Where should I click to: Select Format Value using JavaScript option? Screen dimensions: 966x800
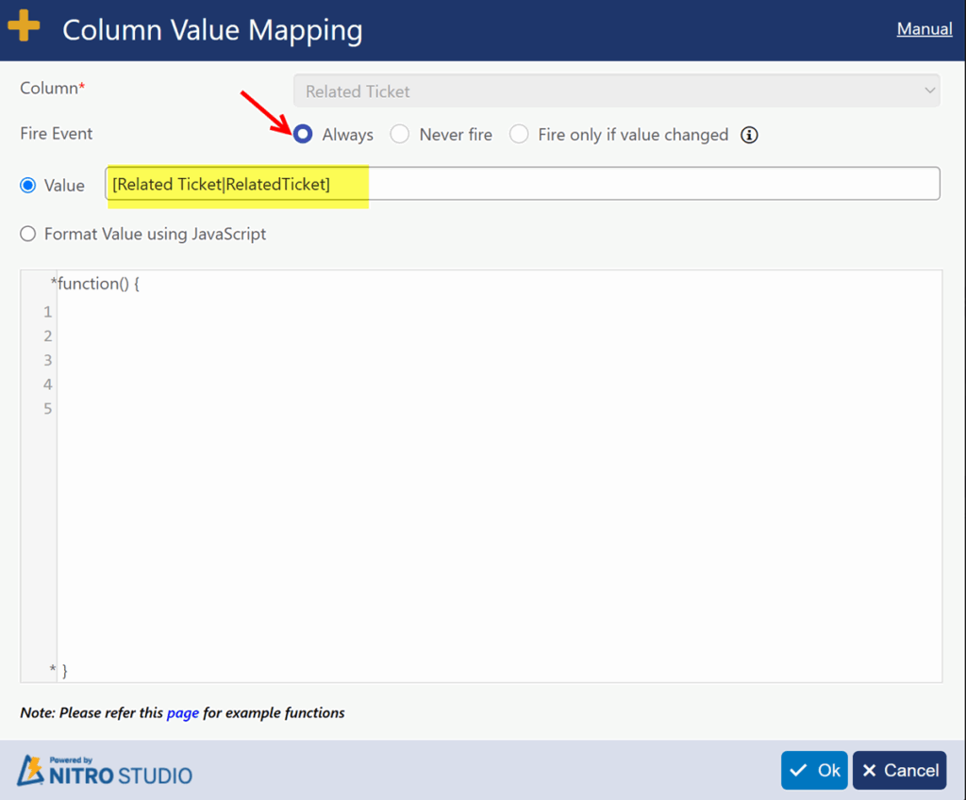pyautogui.click(x=27, y=234)
